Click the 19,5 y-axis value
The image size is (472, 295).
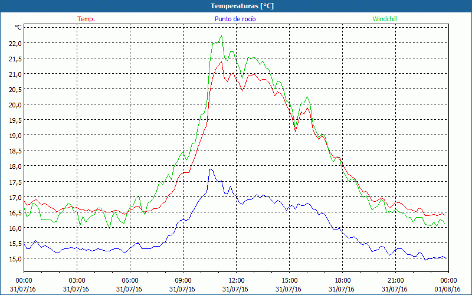[x=16, y=120]
